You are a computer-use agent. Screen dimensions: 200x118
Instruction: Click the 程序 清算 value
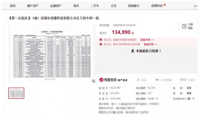(x=189, y=93)
